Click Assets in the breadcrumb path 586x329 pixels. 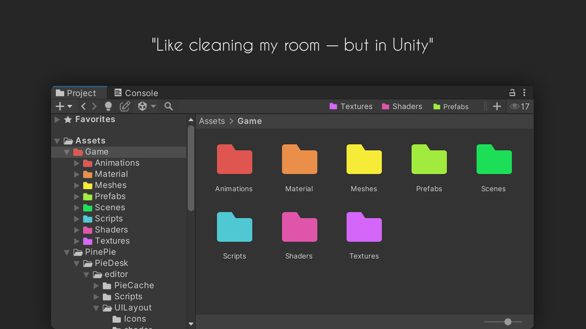pos(212,121)
